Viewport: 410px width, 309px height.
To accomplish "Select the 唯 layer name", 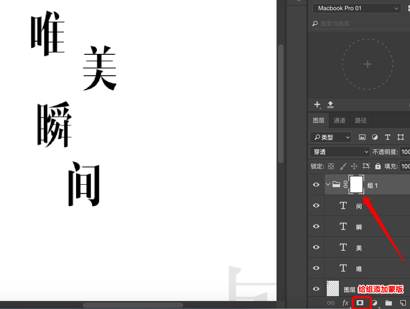I will [x=359, y=269].
